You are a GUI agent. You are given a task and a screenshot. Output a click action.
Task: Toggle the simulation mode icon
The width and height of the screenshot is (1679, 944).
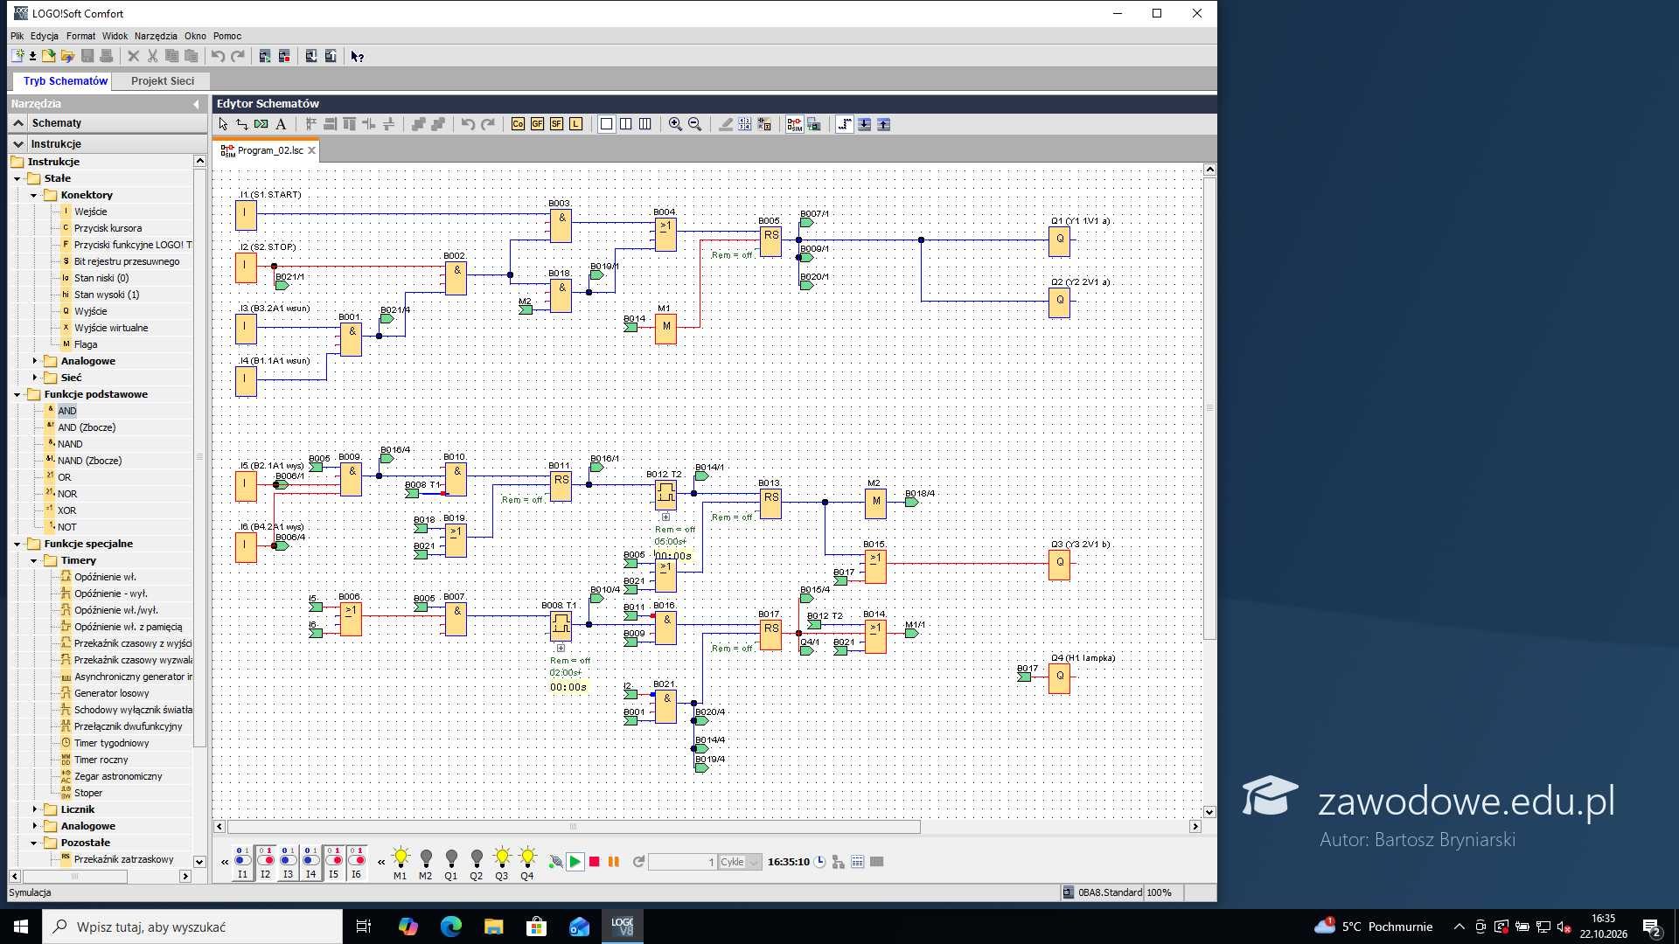(794, 124)
